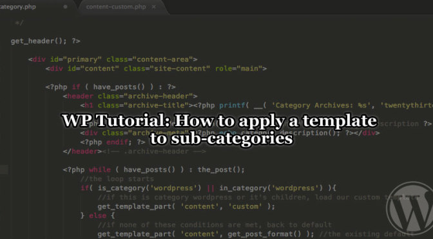The height and width of the screenshot is (239, 433).
Task: Click the get_header(); ?> code line
Action: pyautogui.click(x=46, y=41)
